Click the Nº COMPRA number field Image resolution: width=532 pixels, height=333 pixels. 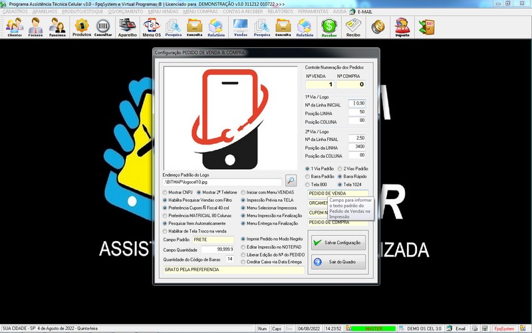pyautogui.click(x=351, y=85)
